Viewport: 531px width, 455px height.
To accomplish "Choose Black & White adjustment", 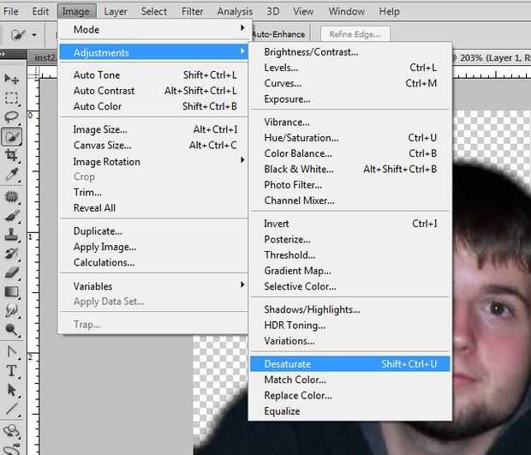I will (x=349, y=169).
